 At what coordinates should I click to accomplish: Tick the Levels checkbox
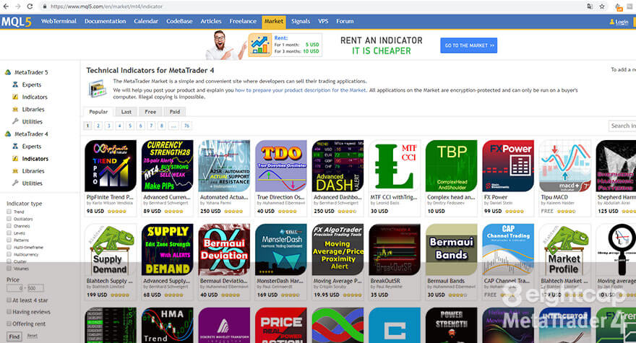[x=9, y=233]
